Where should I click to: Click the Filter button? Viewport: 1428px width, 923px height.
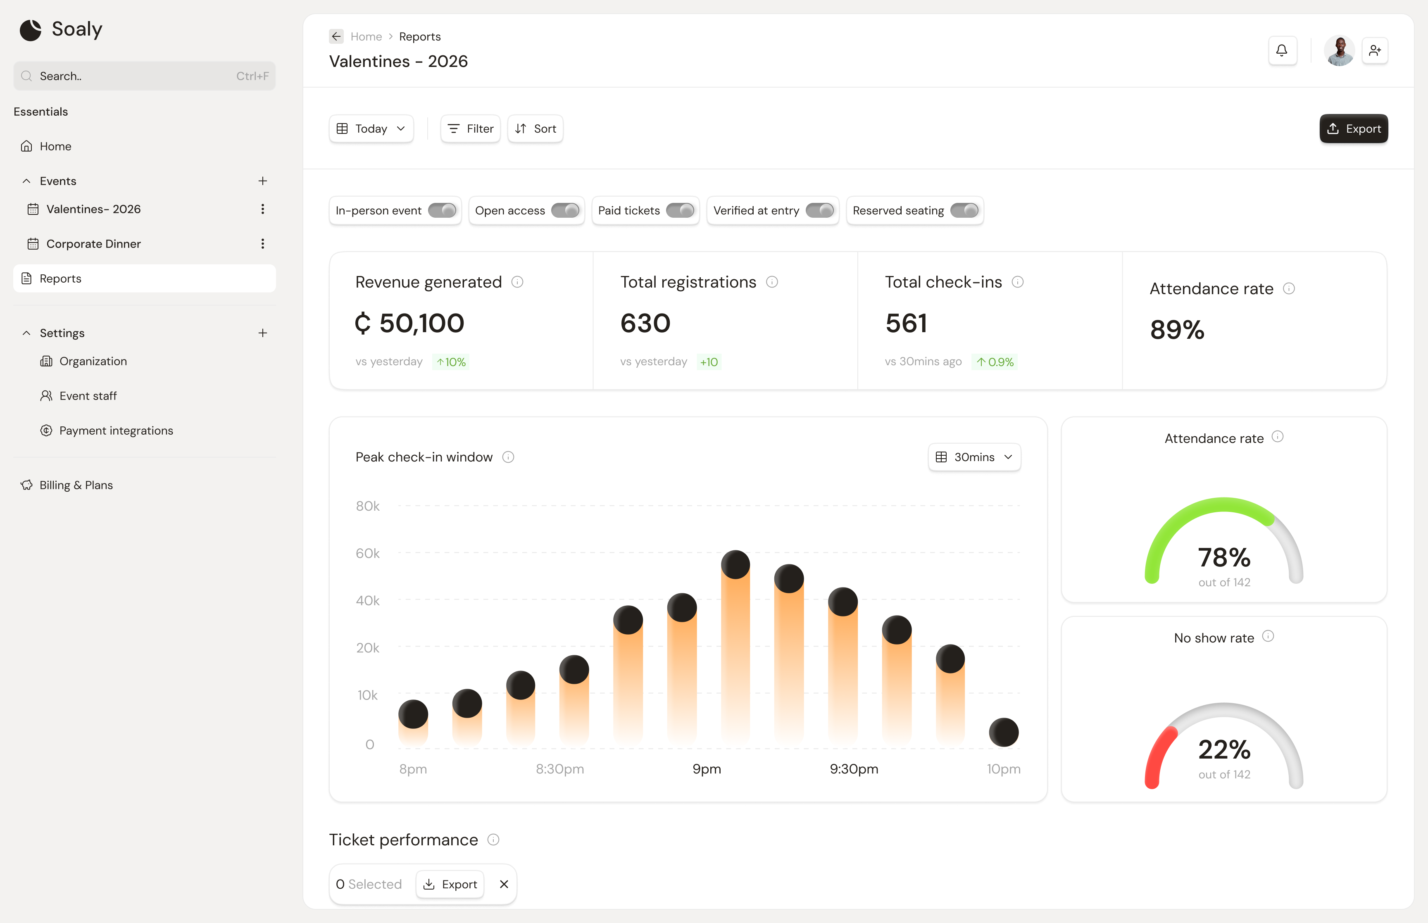(x=470, y=129)
